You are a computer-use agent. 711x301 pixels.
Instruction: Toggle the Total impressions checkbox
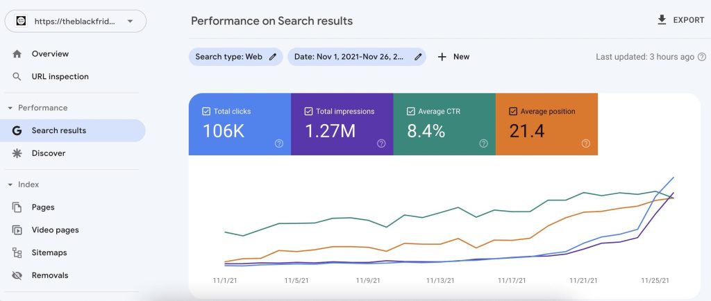tap(308, 111)
